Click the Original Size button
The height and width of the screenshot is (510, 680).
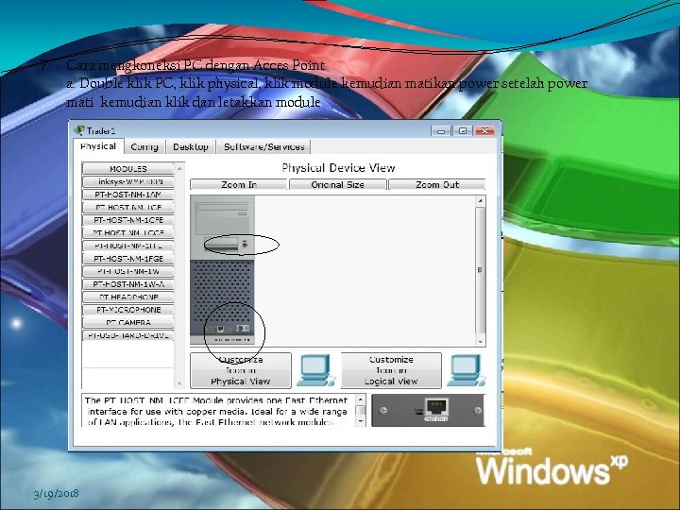click(x=337, y=185)
